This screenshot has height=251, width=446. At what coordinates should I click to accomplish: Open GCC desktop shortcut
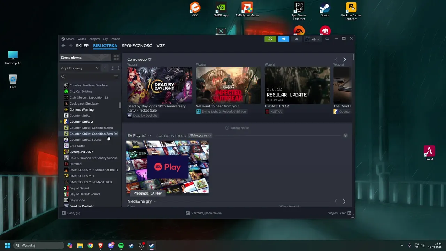pos(195,9)
